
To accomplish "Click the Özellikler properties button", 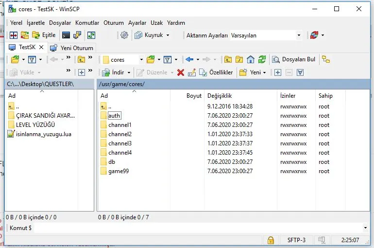I will (217, 72).
